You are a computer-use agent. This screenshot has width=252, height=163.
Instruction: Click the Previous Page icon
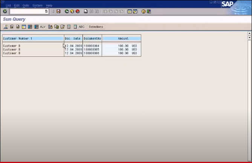(x=110, y=11)
